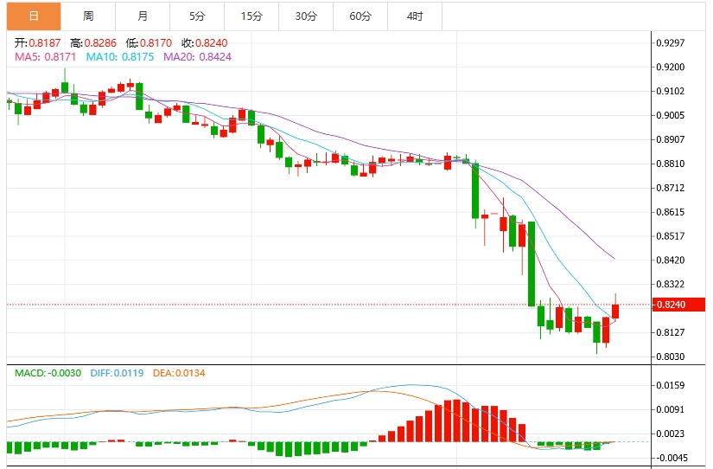This screenshot has height=469, width=713.
Task: Click the open price 开:0.8187
Action: [37, 42]
